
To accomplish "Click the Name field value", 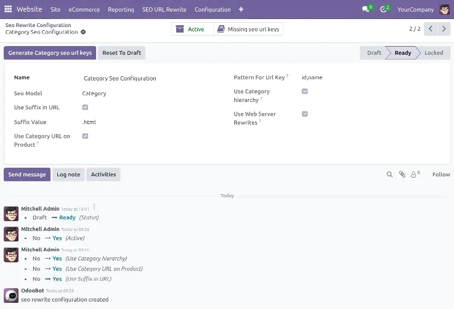I will click(120, 78).
